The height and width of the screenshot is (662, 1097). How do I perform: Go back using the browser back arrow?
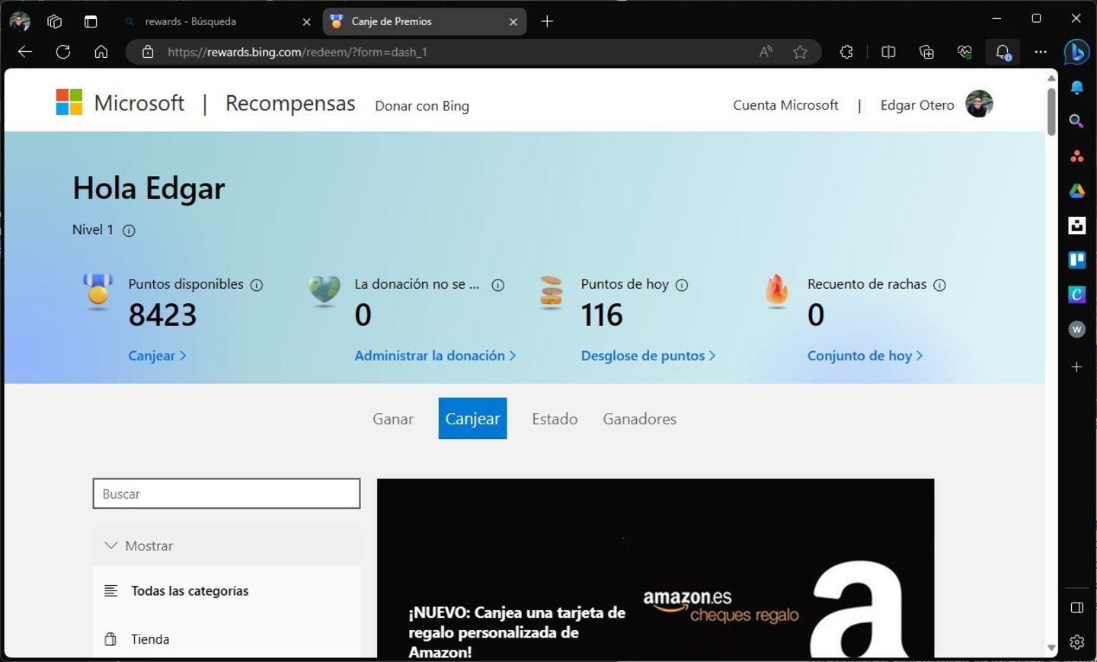24,52
